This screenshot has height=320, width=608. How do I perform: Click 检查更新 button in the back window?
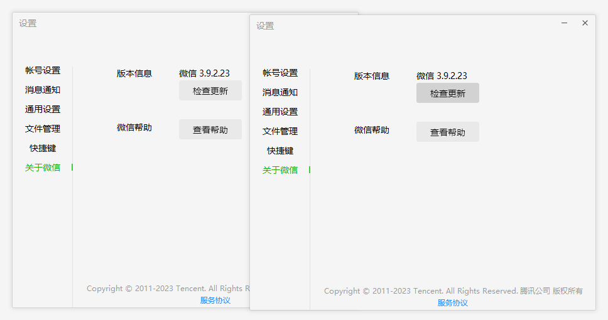pos(210,90)
